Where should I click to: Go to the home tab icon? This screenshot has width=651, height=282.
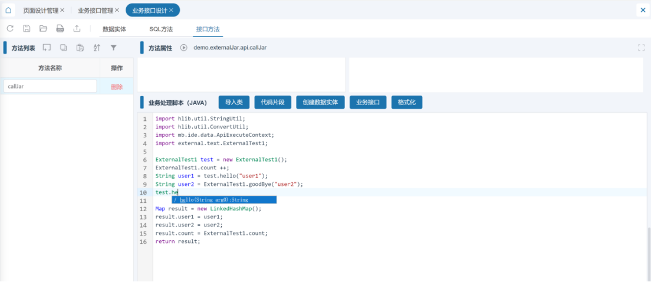click(x=8, y=10)
